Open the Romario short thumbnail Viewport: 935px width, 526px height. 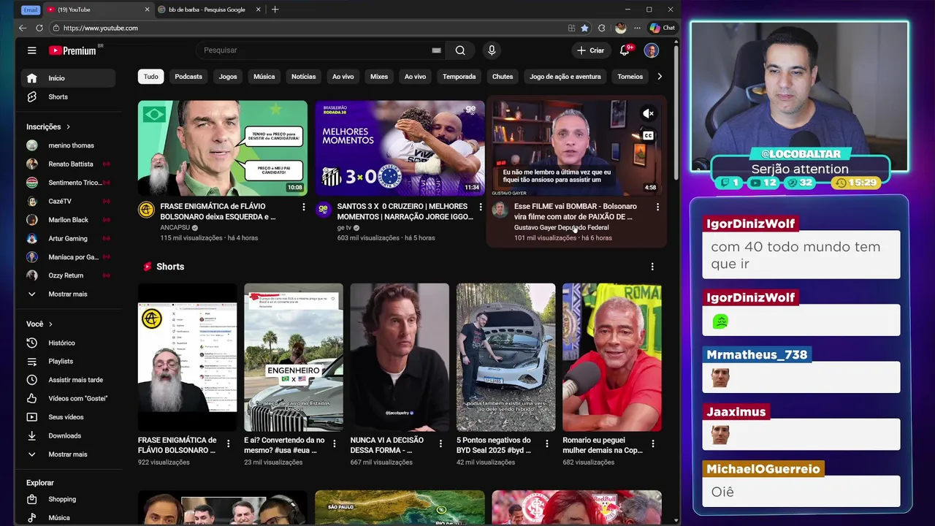[x=612, y=357]
